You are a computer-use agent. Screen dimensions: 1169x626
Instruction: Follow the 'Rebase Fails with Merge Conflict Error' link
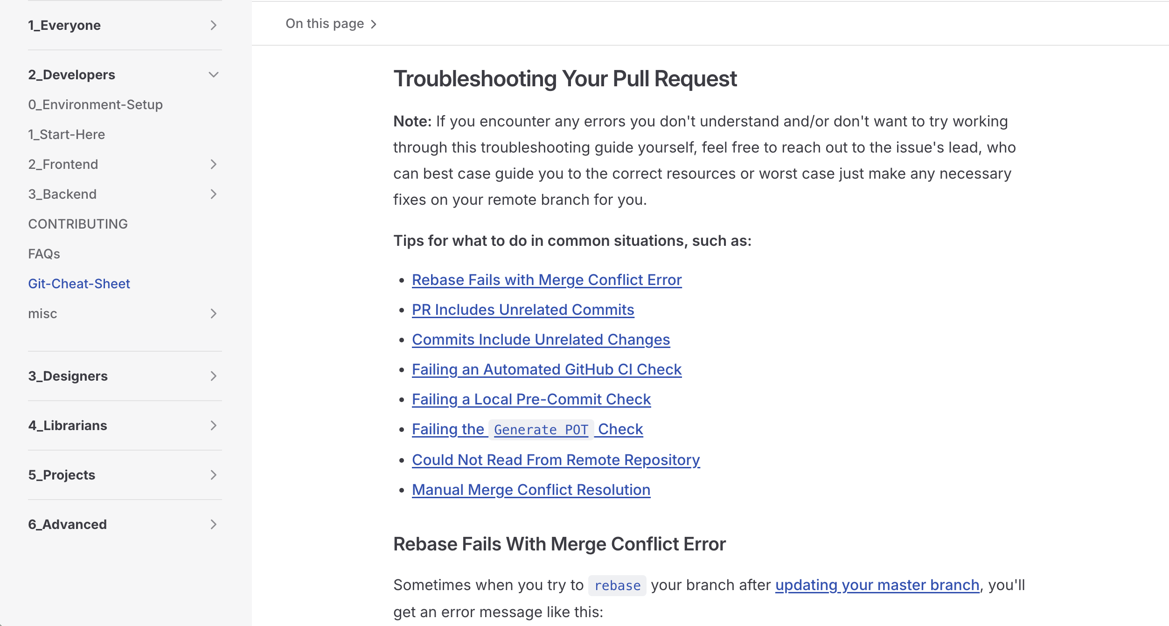pyautogui.click(x=547, y=280)
